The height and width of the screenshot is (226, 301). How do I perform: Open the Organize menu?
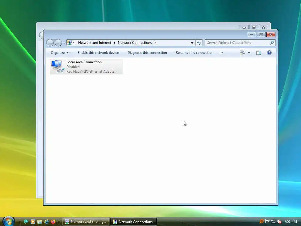59,53
